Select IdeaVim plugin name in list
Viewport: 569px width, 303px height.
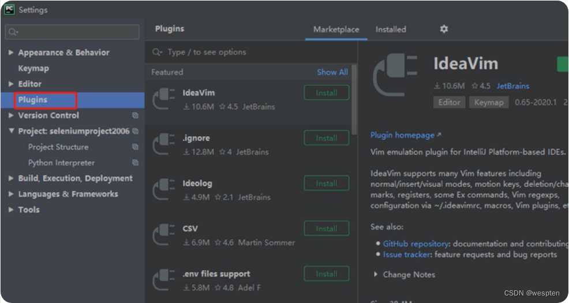pos(199,92)
